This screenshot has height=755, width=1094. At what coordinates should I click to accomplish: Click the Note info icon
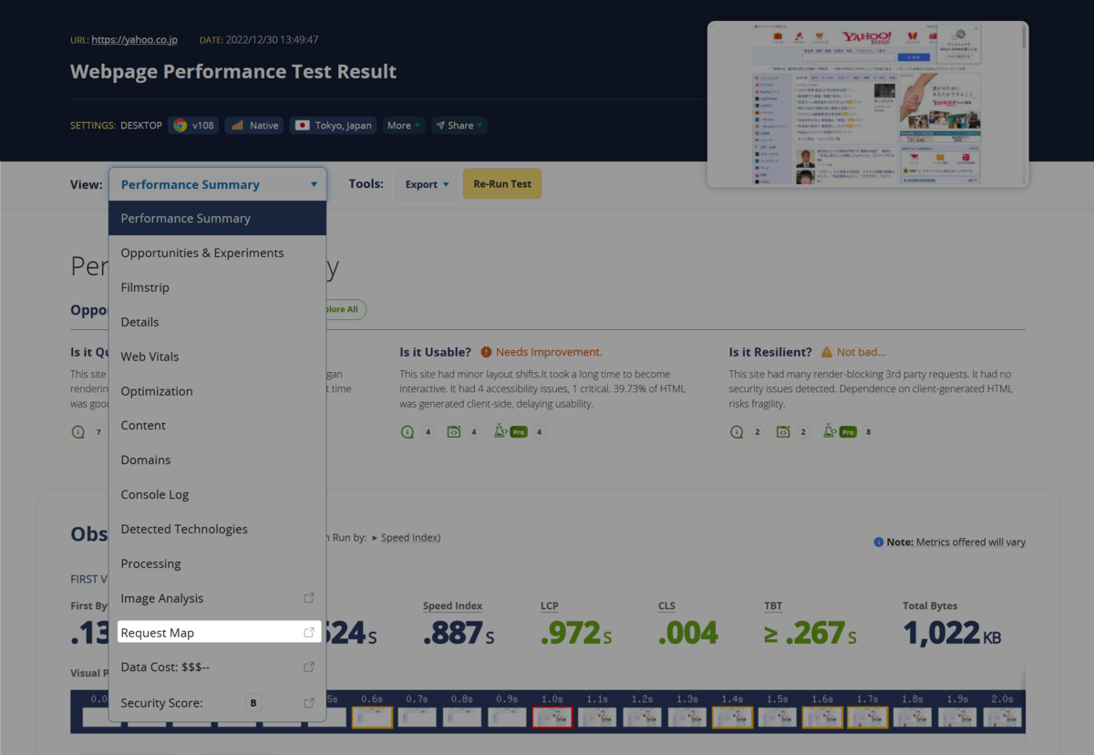point(879,542)
